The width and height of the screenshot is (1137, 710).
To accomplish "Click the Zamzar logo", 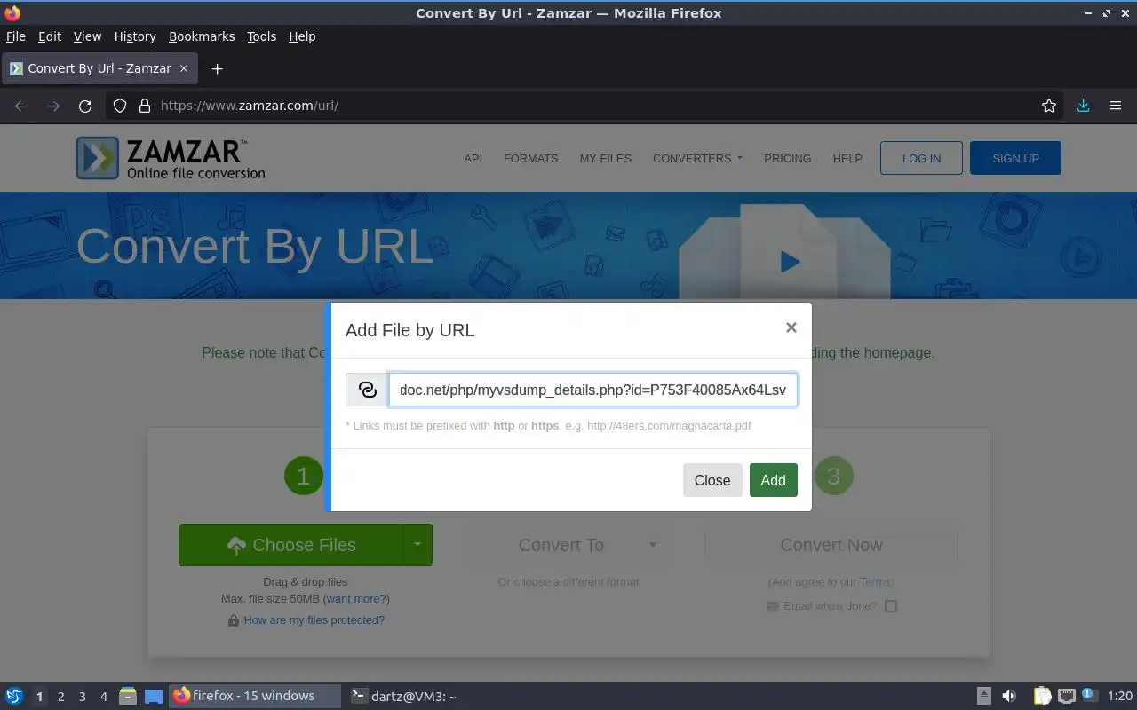I will [171, 158].
